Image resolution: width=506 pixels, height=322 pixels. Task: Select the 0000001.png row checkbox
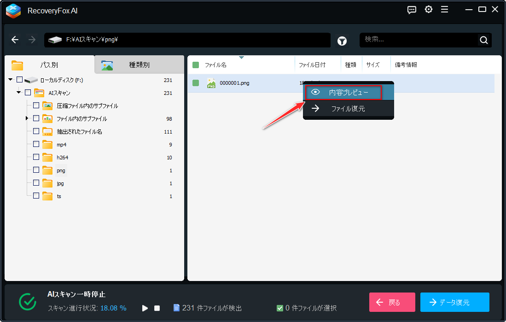click(196, 83)
